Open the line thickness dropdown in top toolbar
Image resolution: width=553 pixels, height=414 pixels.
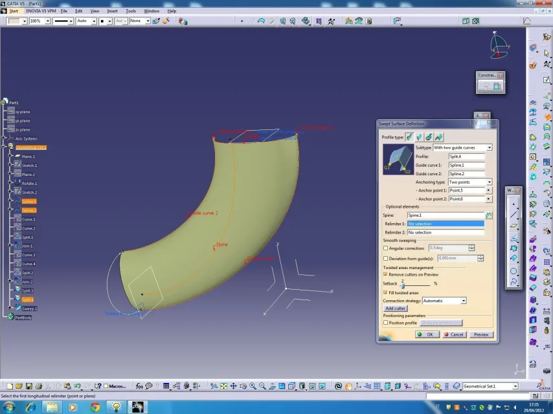click(71, 21)
